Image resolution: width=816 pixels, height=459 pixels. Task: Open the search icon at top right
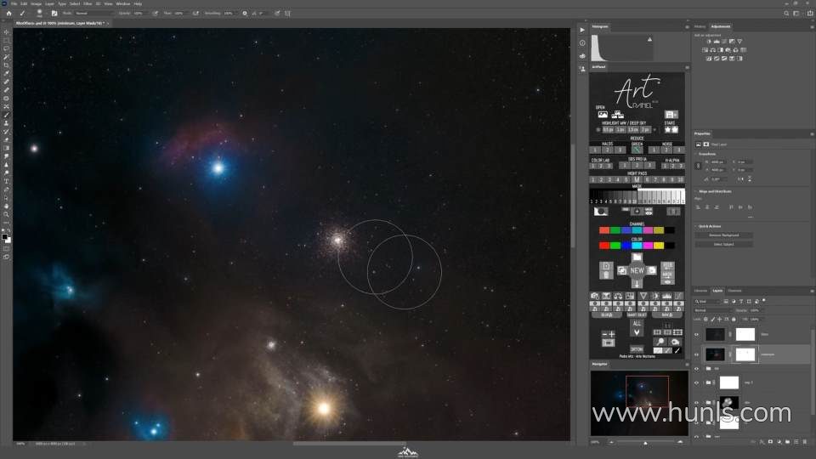(786, 14)
